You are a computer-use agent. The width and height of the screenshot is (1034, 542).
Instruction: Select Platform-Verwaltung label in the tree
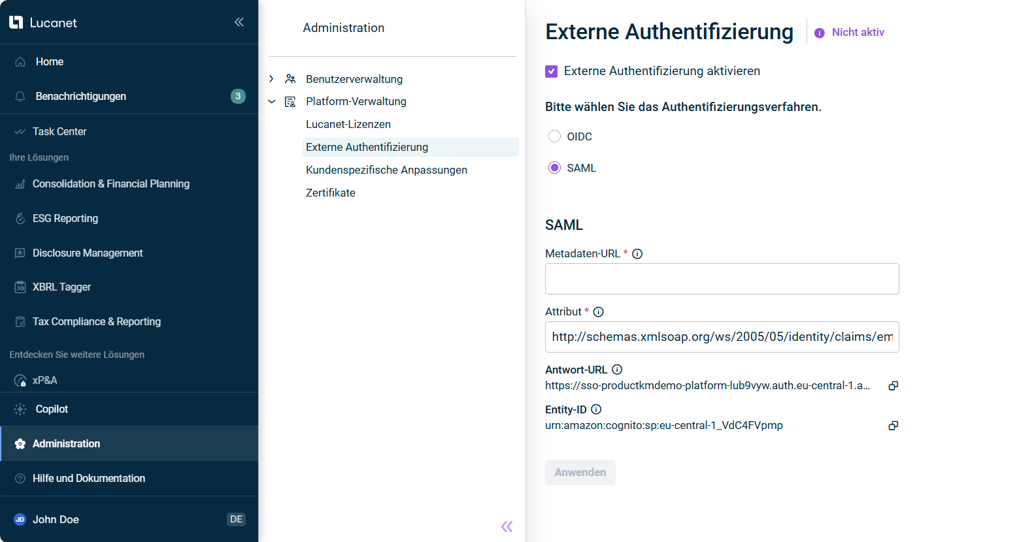(356, 102)
